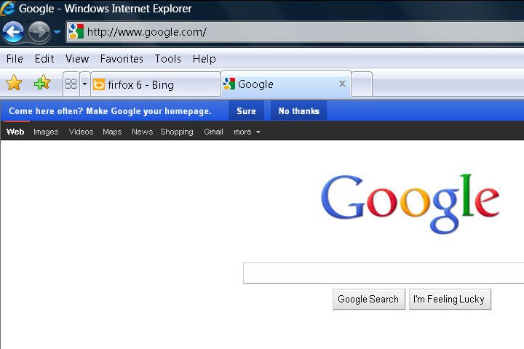Expand the more dropdown in Google bar
Viewport: 524px width, 349px height.
pyautogui.click(x=247, y=132)
